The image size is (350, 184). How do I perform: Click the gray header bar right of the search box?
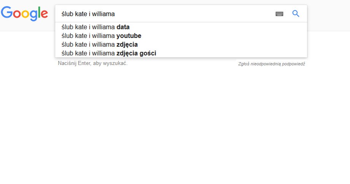(x=329, y=16)
